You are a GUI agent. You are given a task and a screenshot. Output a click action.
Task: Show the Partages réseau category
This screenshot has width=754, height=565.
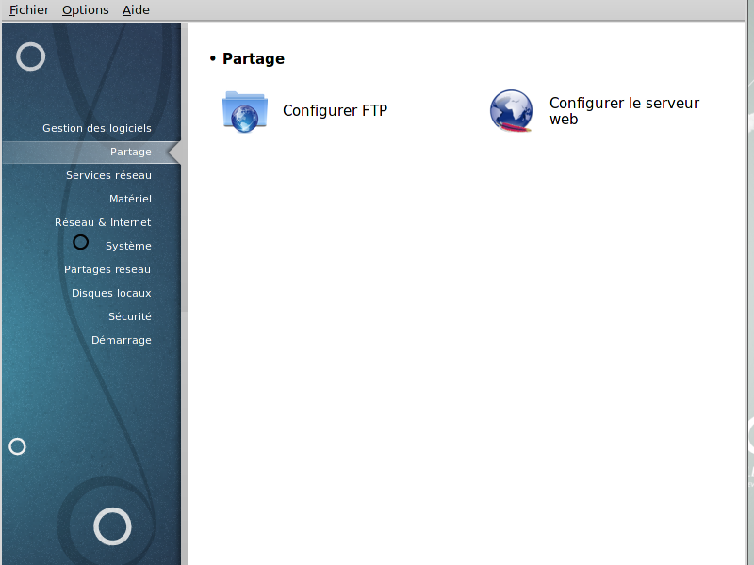tap(107, 269)
